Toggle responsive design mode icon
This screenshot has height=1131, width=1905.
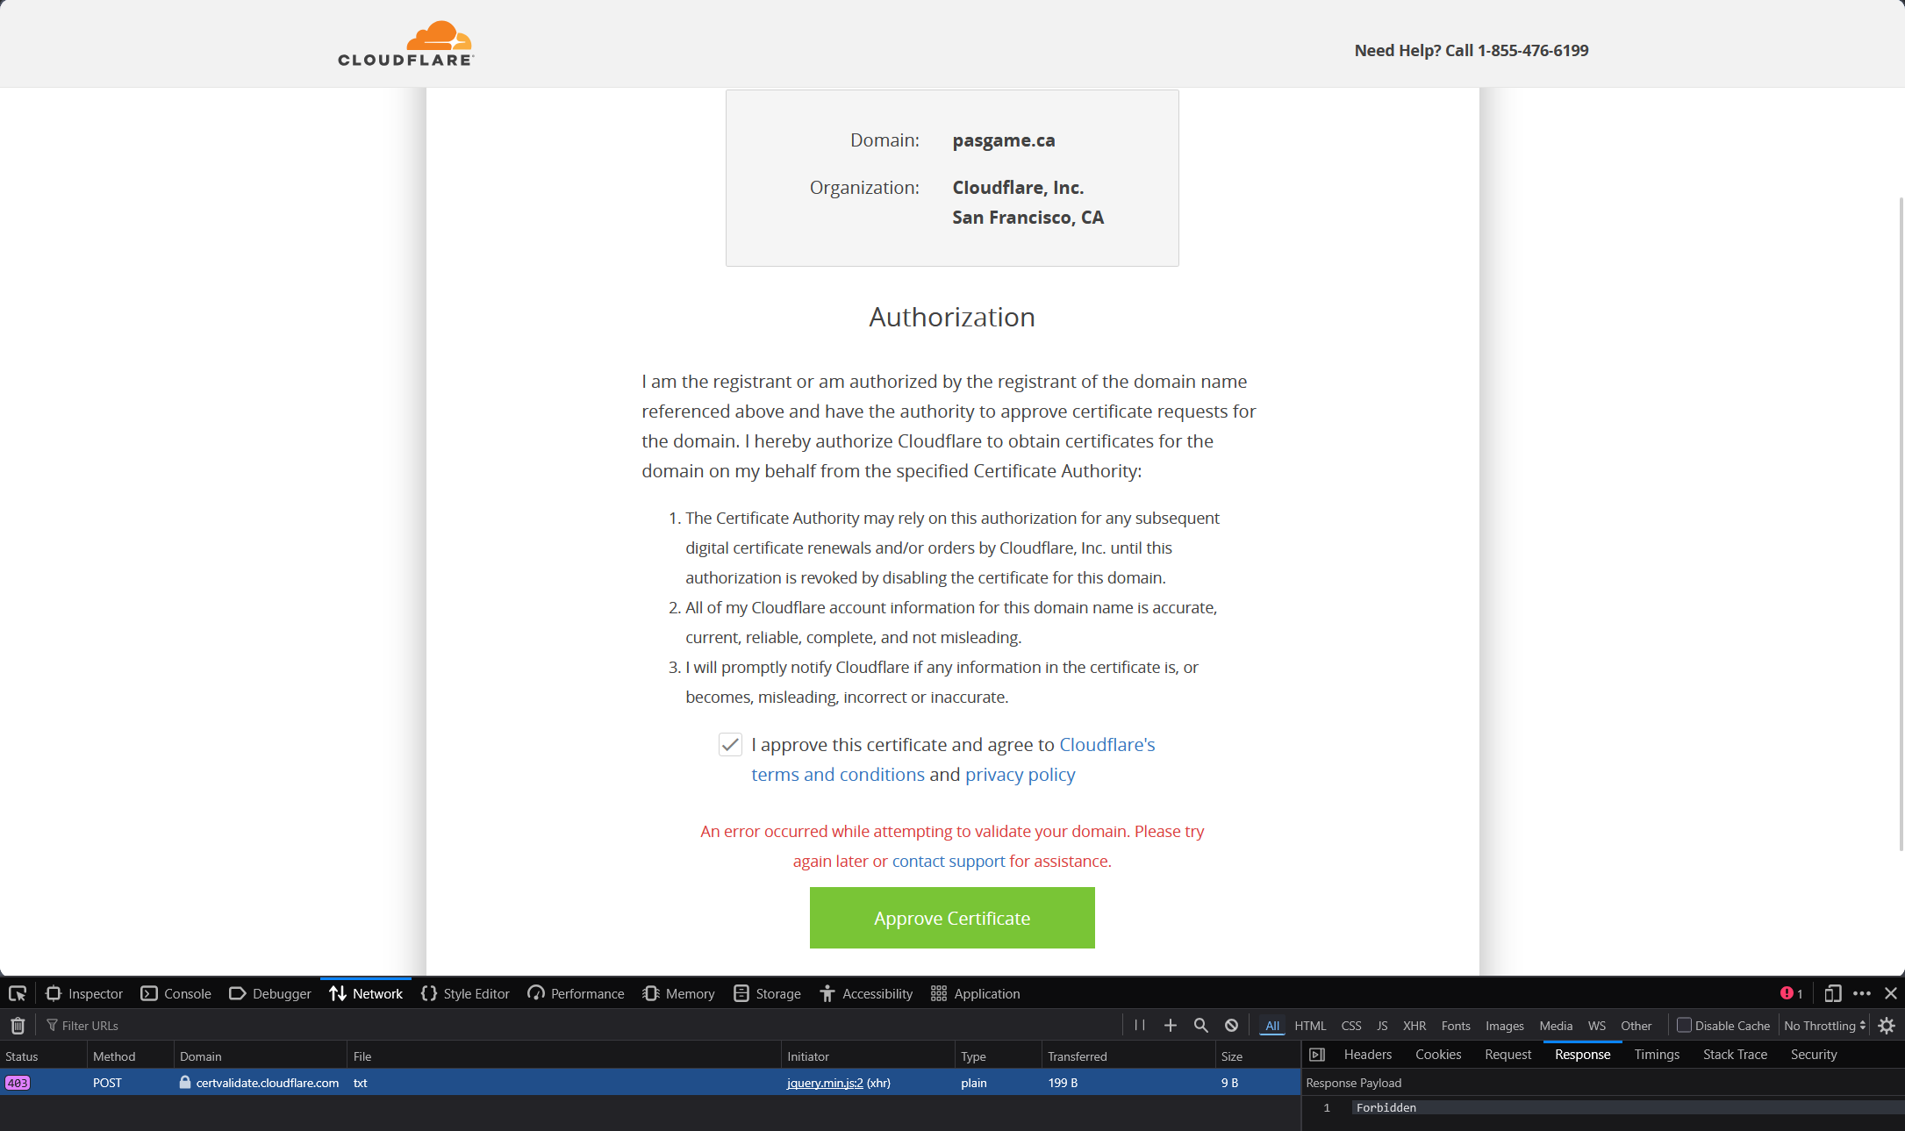1832,993
